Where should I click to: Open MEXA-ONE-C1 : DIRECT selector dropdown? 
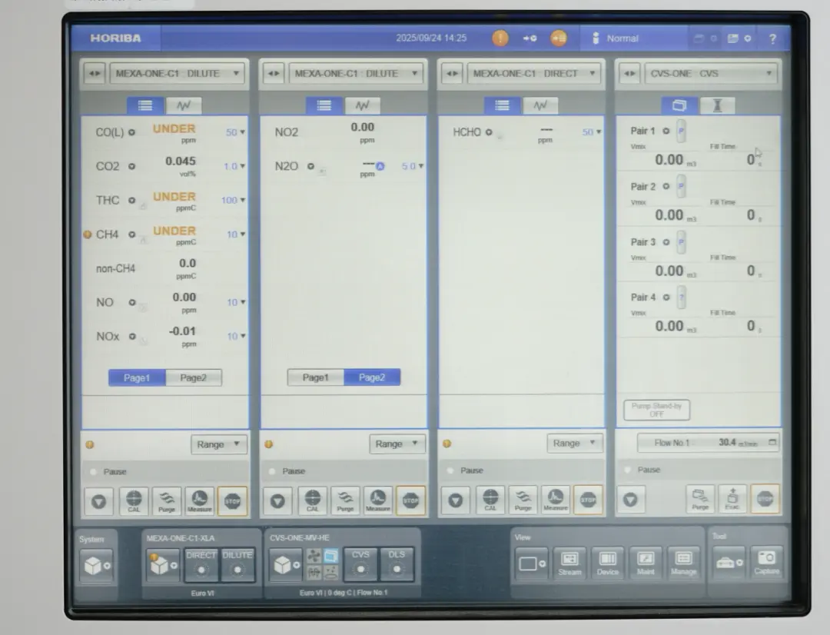click(534, 74)
